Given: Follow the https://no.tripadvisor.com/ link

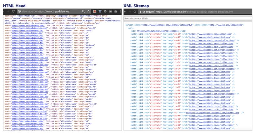Looking at the screenshot, I should tap(28, 121).
